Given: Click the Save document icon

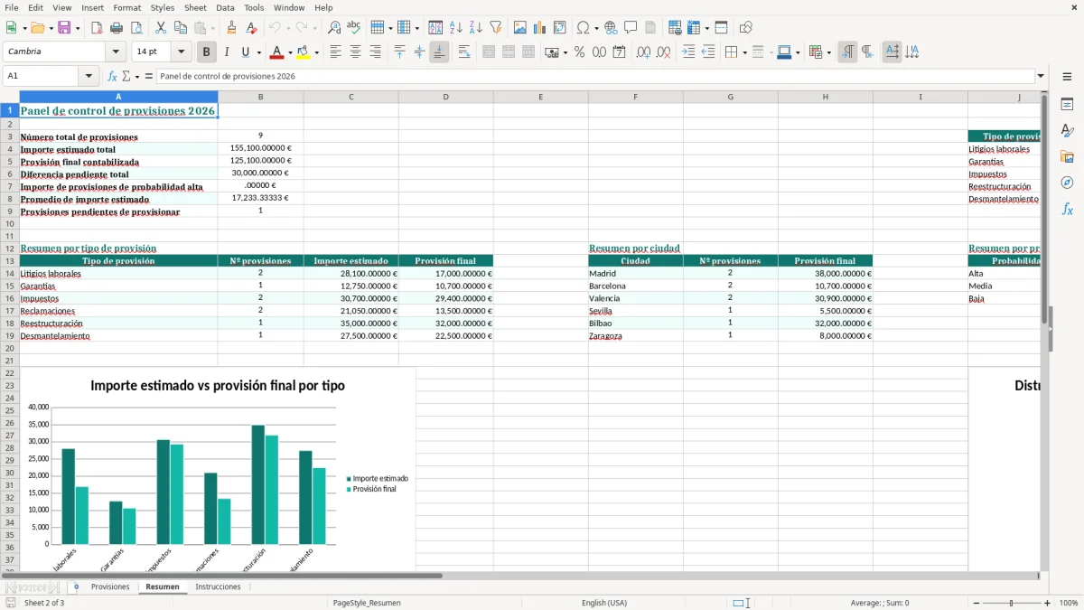Looking at the screenshot, I should coord(64,28).
